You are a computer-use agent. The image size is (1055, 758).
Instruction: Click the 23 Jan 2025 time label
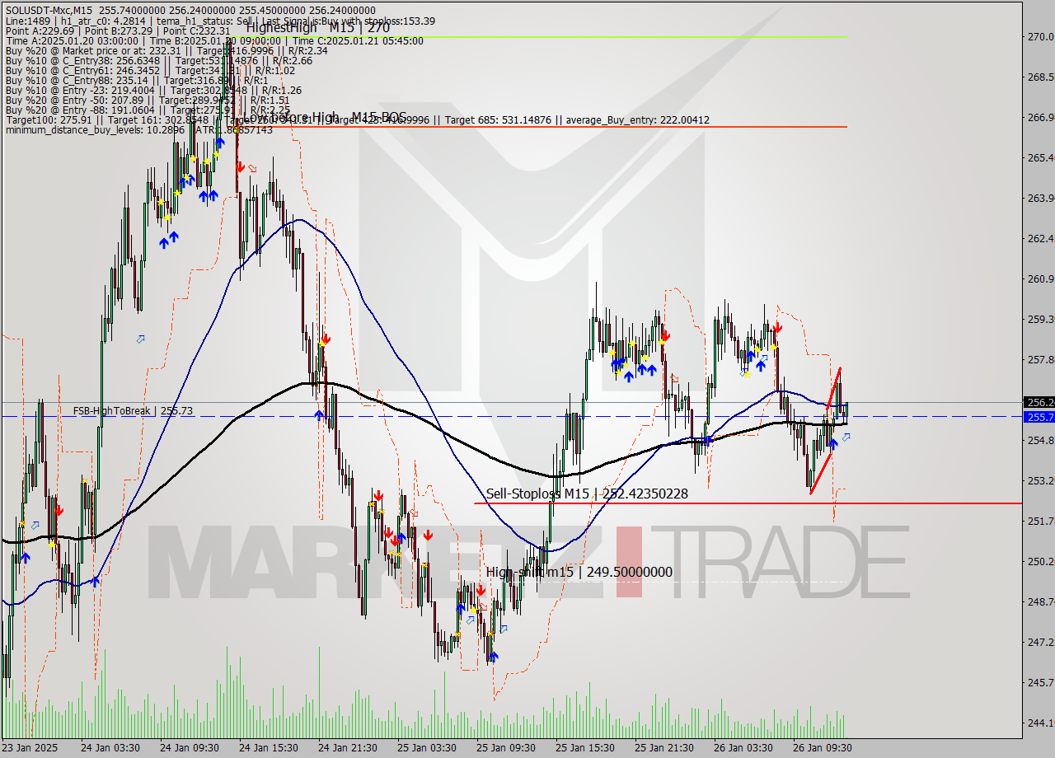[x=30, y=748]
